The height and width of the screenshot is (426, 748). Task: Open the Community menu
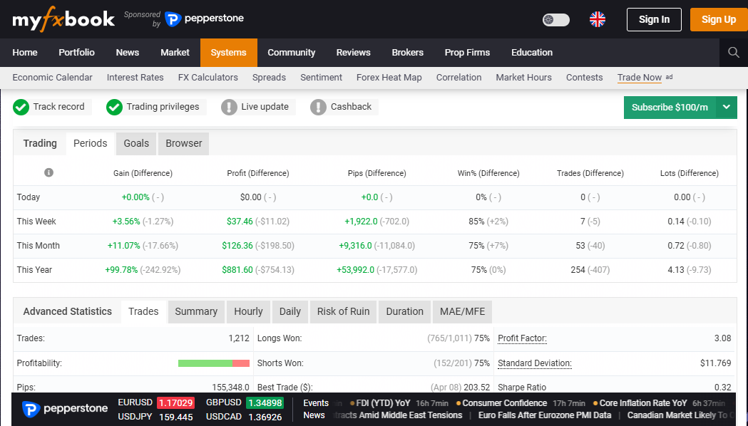[291, 53]
